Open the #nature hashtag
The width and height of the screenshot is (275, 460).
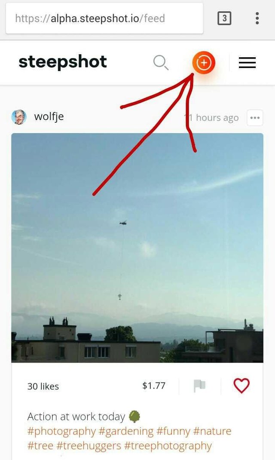(x=212, y=431)
